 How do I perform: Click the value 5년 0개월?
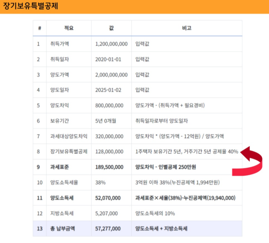pos(105,121)
